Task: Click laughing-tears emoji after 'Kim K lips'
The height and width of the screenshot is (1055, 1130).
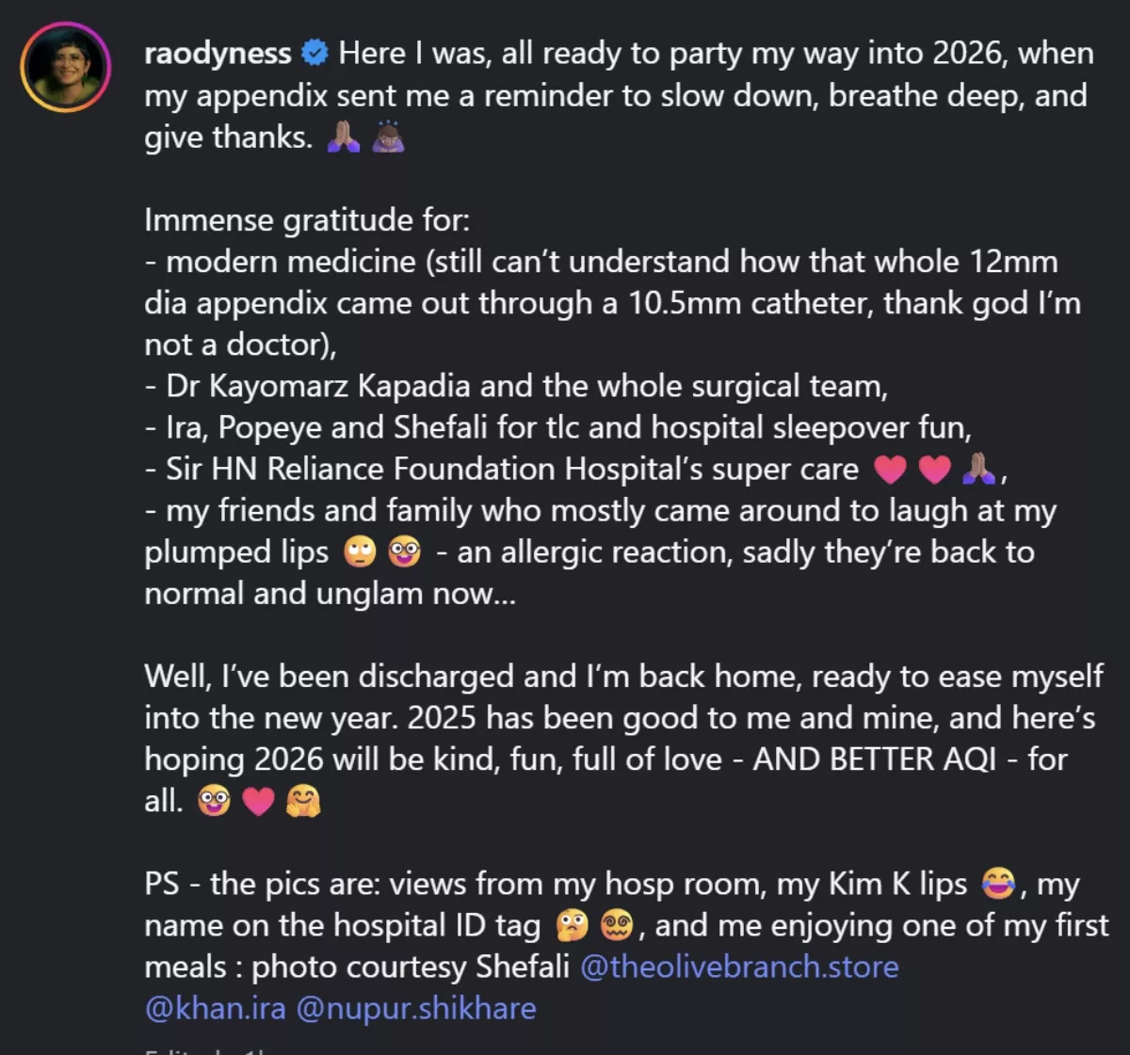Action: [x=998, y=885]
